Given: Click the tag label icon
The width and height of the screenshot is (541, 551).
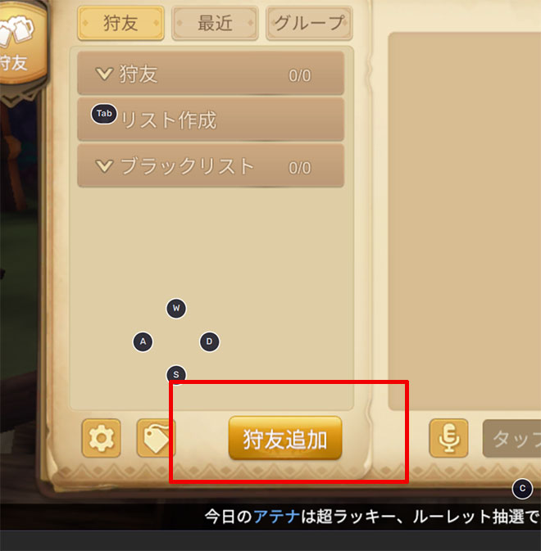Looking at the screenshot, I should pyautogui.click(x=156, y=438).
